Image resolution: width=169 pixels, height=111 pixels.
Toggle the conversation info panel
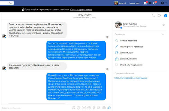[x=165, y=16]
